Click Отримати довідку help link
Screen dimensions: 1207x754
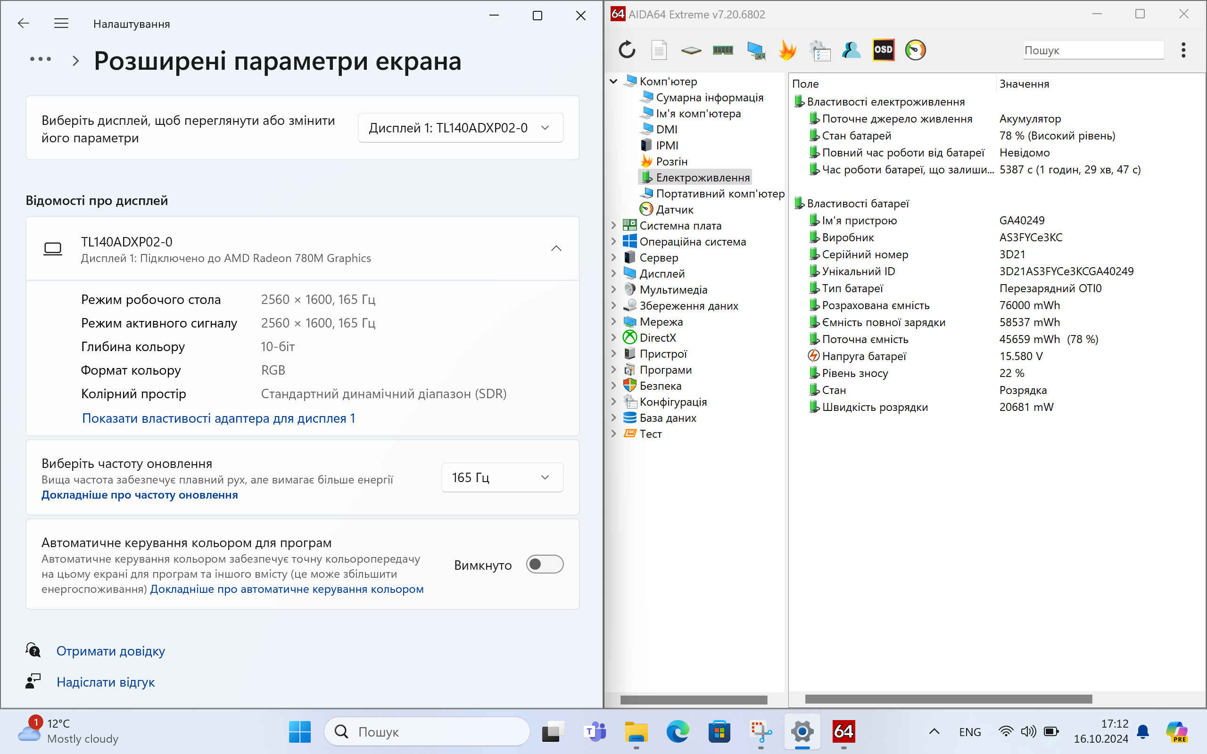tap(110, 651)
